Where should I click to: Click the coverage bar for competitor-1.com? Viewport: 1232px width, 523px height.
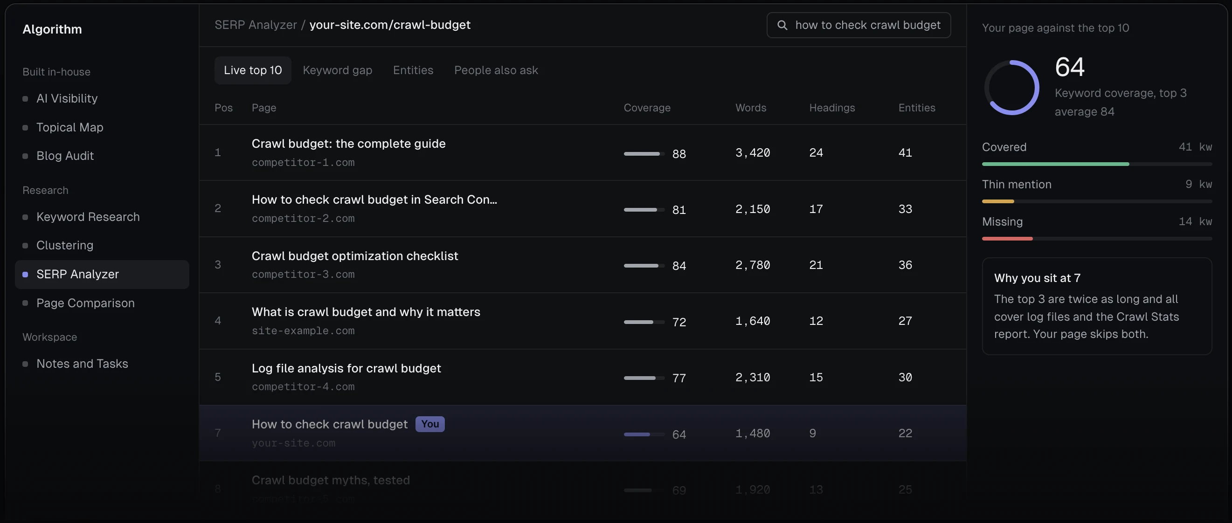(644, 154)
